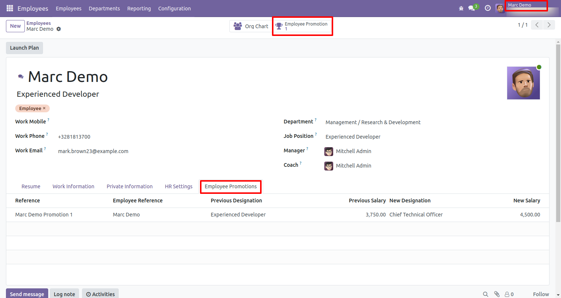
Task: Click the Send message button
Action: click(27, 294)
